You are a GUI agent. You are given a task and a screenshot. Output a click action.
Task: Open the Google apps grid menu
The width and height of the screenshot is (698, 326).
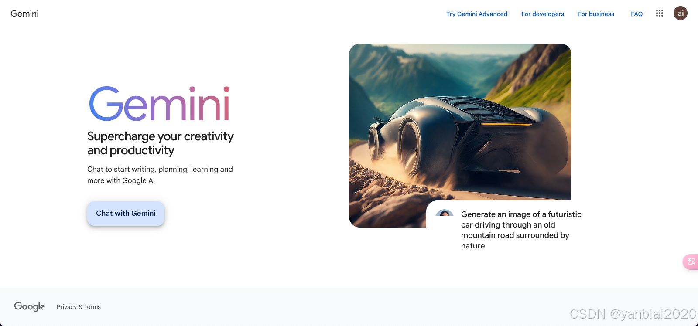tap(660, 13)
